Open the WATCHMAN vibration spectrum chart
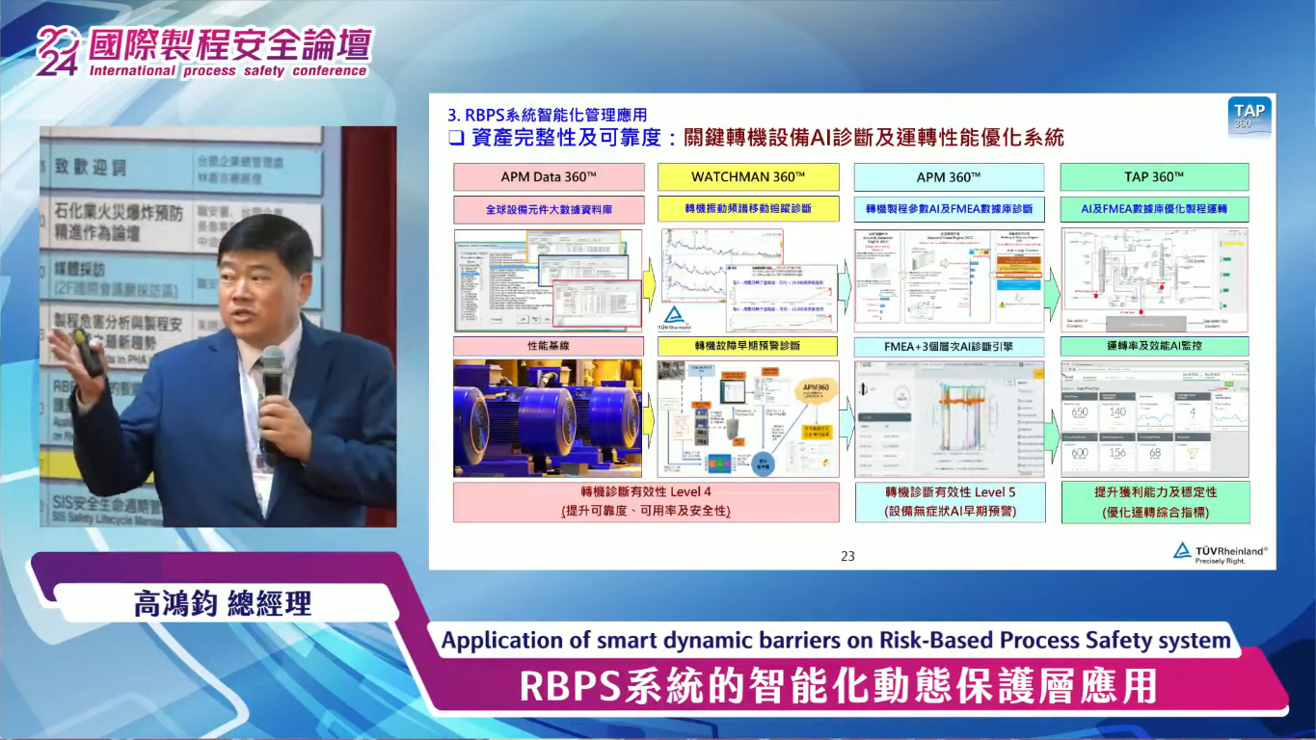Screen dimensions: 1316x740 pos(748,280)
